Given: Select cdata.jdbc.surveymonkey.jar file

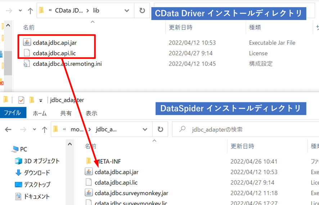Looking at the screenshot, I should pyautogui.click(x=131, y=193).
